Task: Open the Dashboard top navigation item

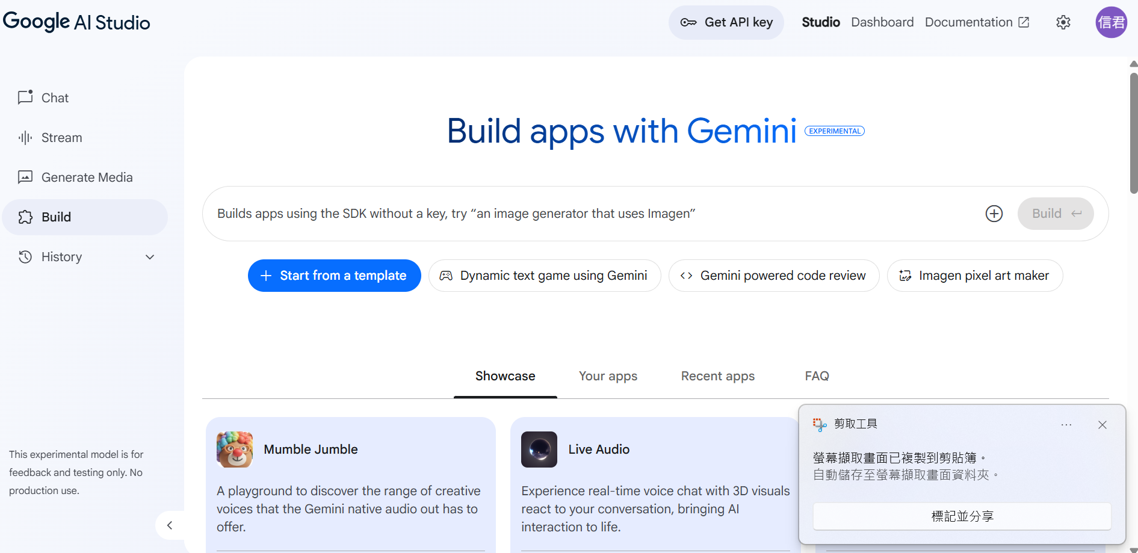Action: (x=882, y=22)
